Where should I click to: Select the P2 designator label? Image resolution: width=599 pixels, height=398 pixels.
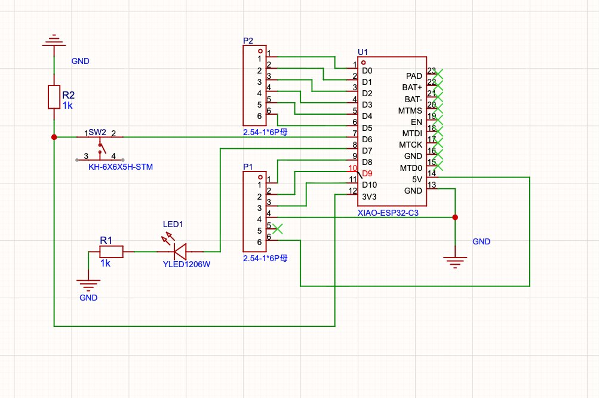coord(248,41)
